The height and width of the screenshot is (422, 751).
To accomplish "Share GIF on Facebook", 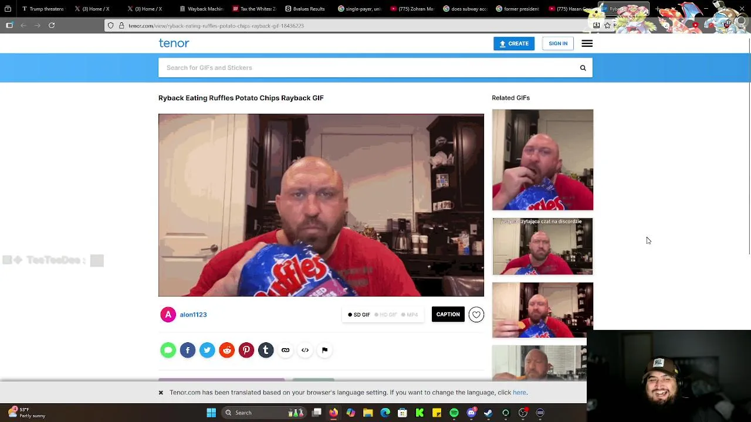I will 188,350.
